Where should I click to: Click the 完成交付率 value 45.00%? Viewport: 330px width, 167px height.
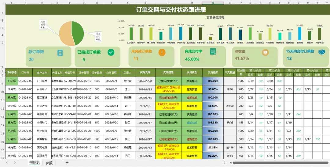click(192, 59)
